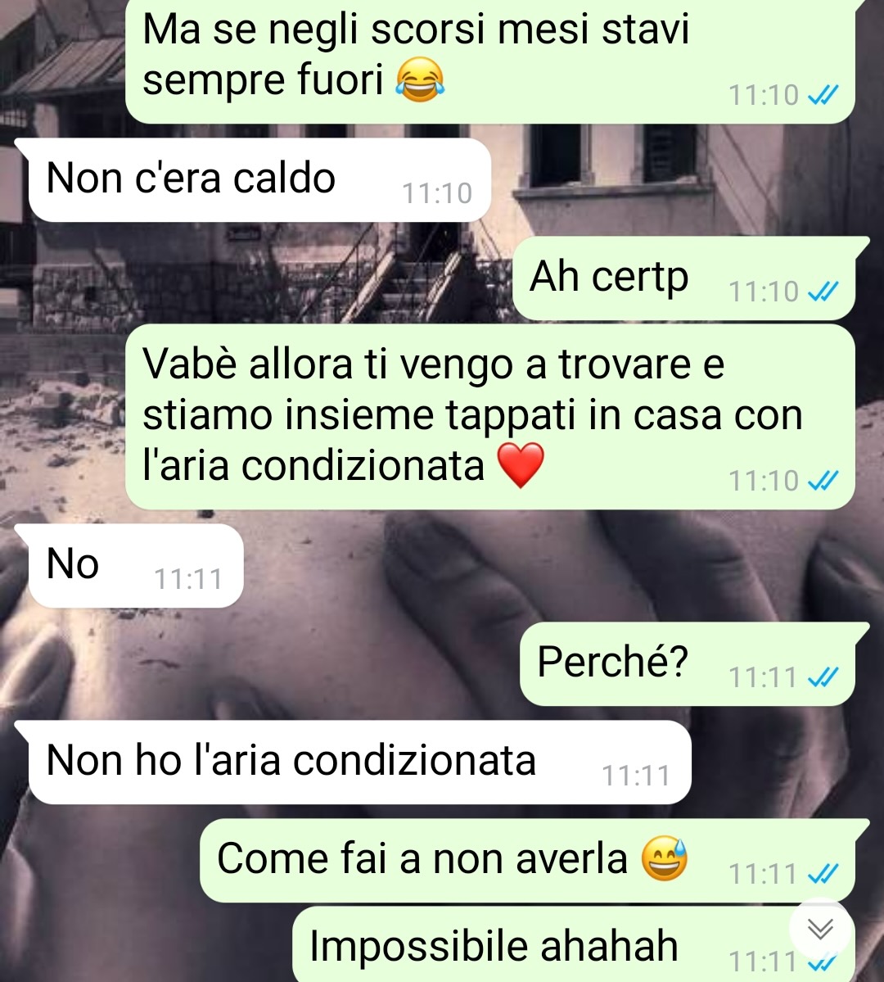Select the 'Vabè allora ti vengo a trovare' message
884x982 pixels.
pyautogui.click(x=490, y=417)
